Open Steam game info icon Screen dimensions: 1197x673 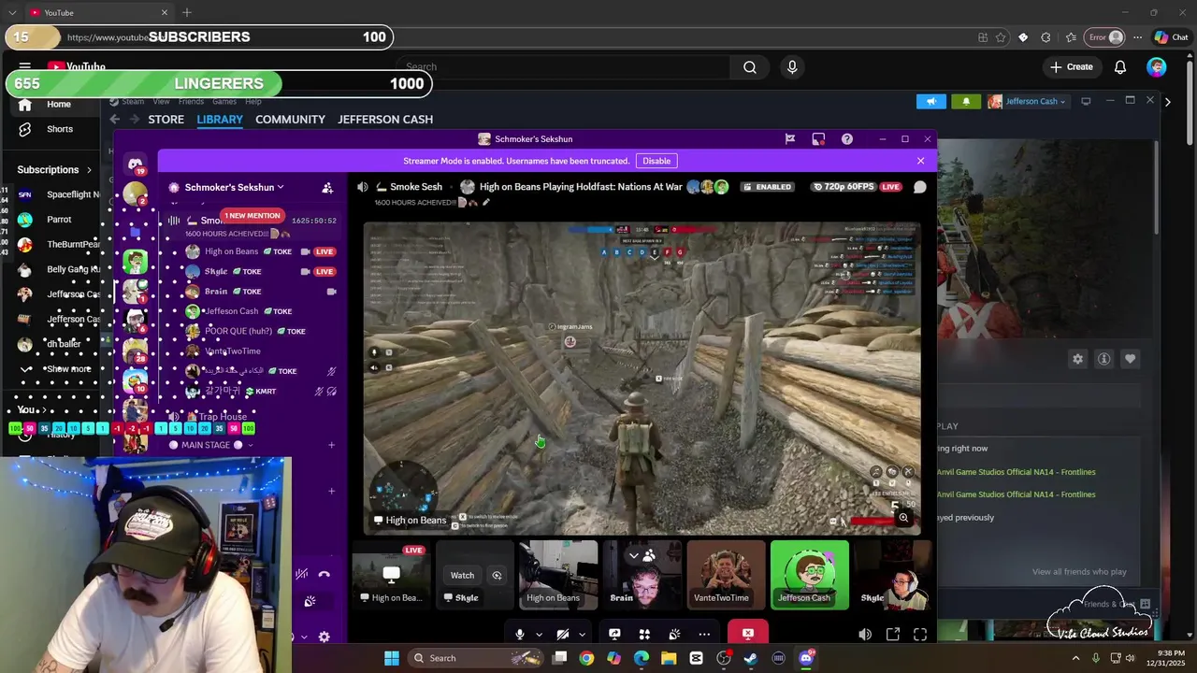1104,359
